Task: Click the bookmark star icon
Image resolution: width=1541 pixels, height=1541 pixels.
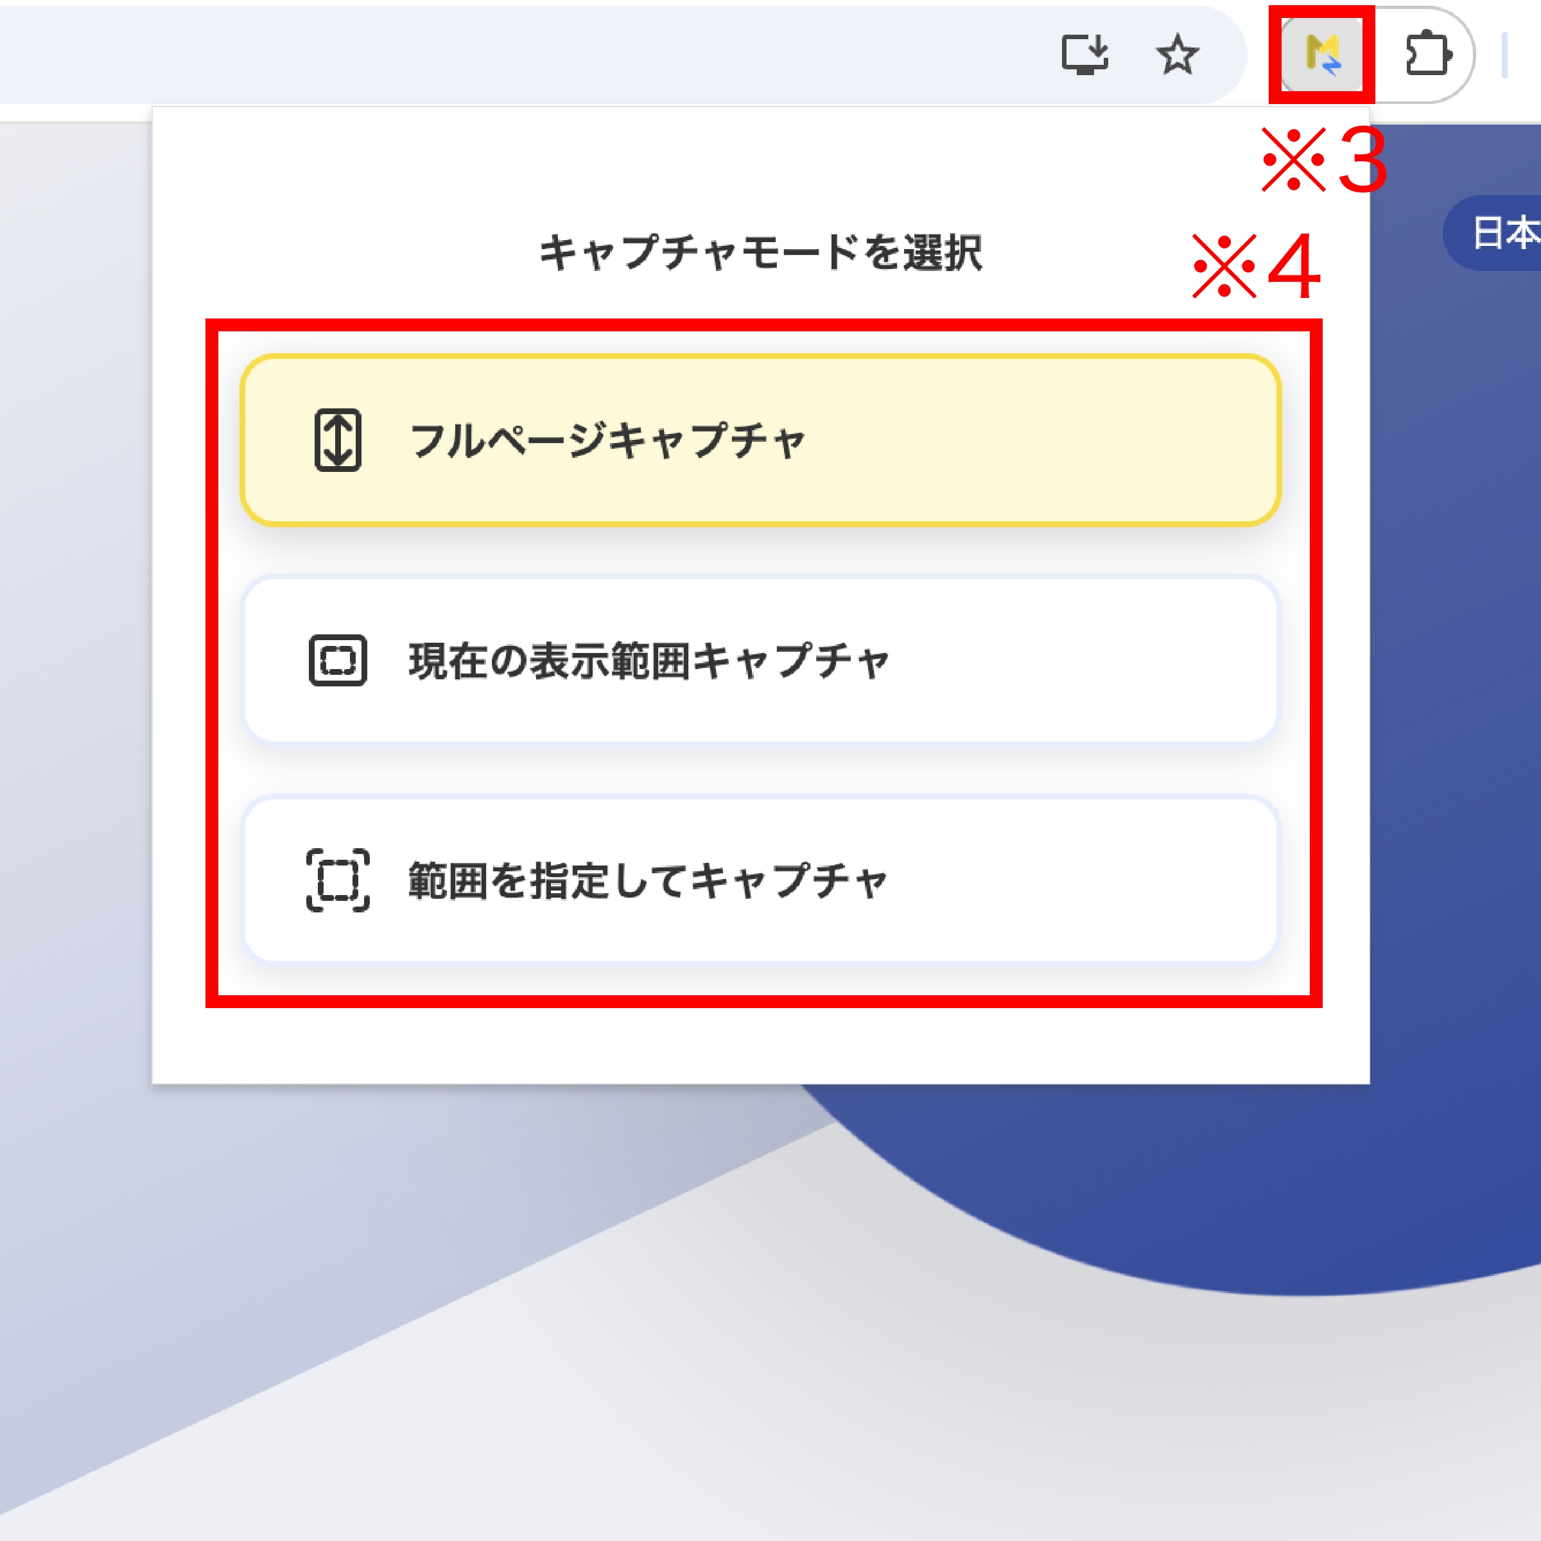Action: click(x=1178, y=54)
